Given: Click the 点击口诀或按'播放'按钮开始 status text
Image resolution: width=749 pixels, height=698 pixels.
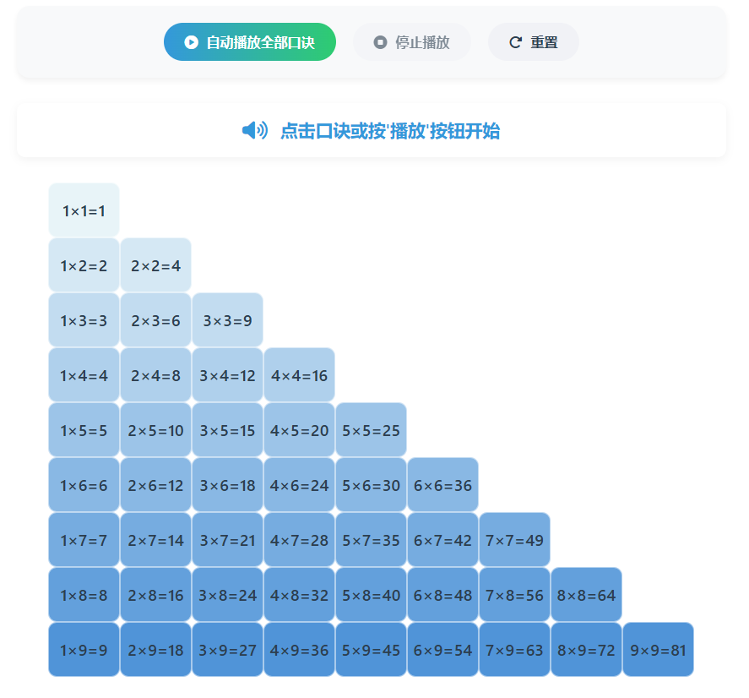Looking at the screenshot, I should click(390, 131).
